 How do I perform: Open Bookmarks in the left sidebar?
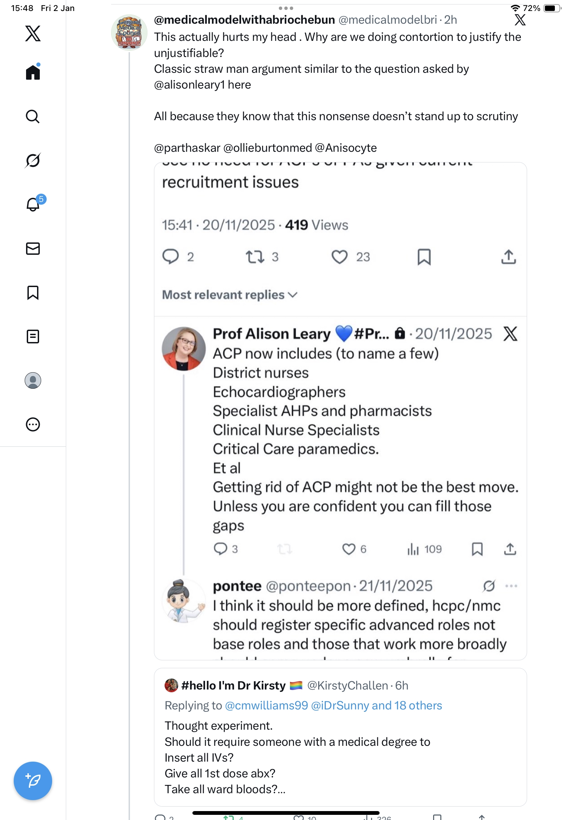click(33, 293)
